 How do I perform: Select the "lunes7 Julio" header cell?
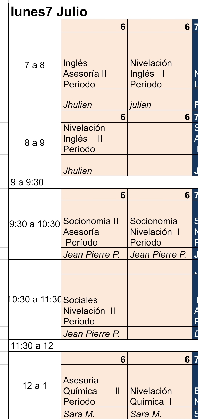point(49,12)
